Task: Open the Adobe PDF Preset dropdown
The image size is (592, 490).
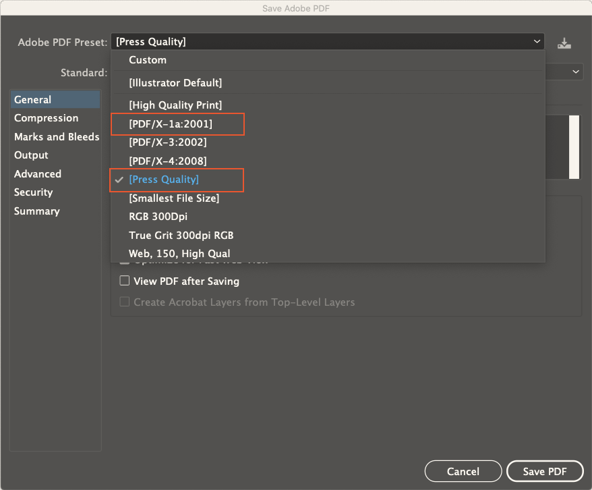Action: click(327, 42)
